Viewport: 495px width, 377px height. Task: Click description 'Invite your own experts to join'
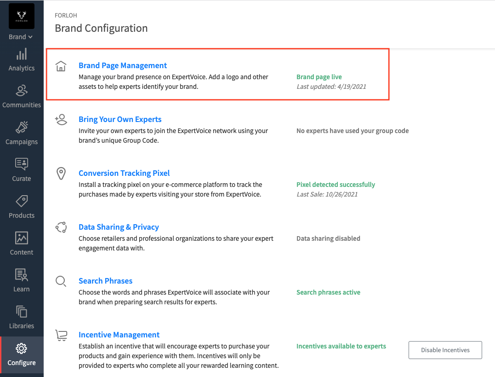(x=173, y=135)
